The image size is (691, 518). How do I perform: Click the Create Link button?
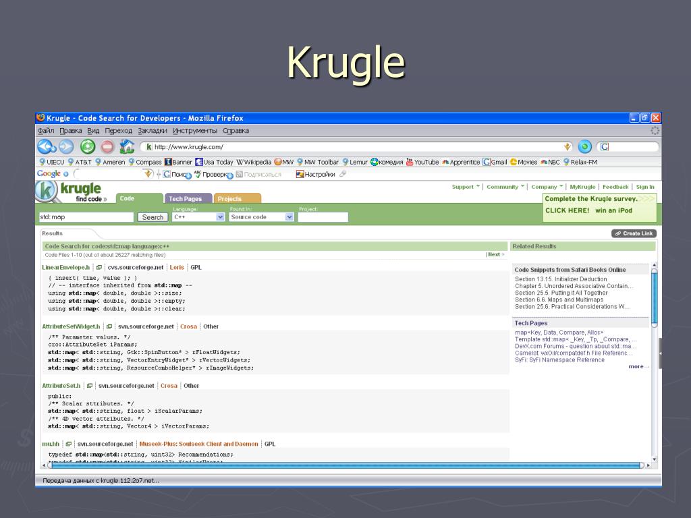point(634,233)
